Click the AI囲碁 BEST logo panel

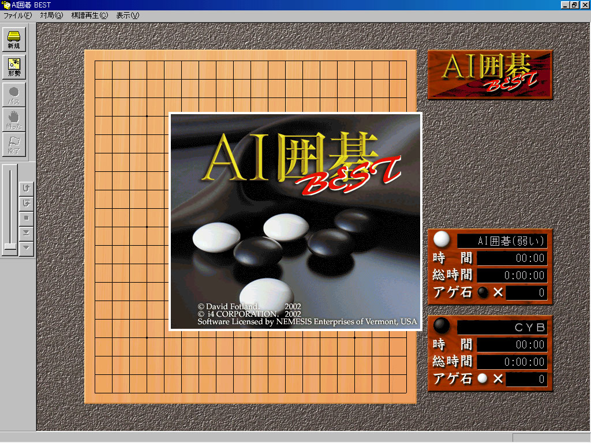(x=490, y=74)
